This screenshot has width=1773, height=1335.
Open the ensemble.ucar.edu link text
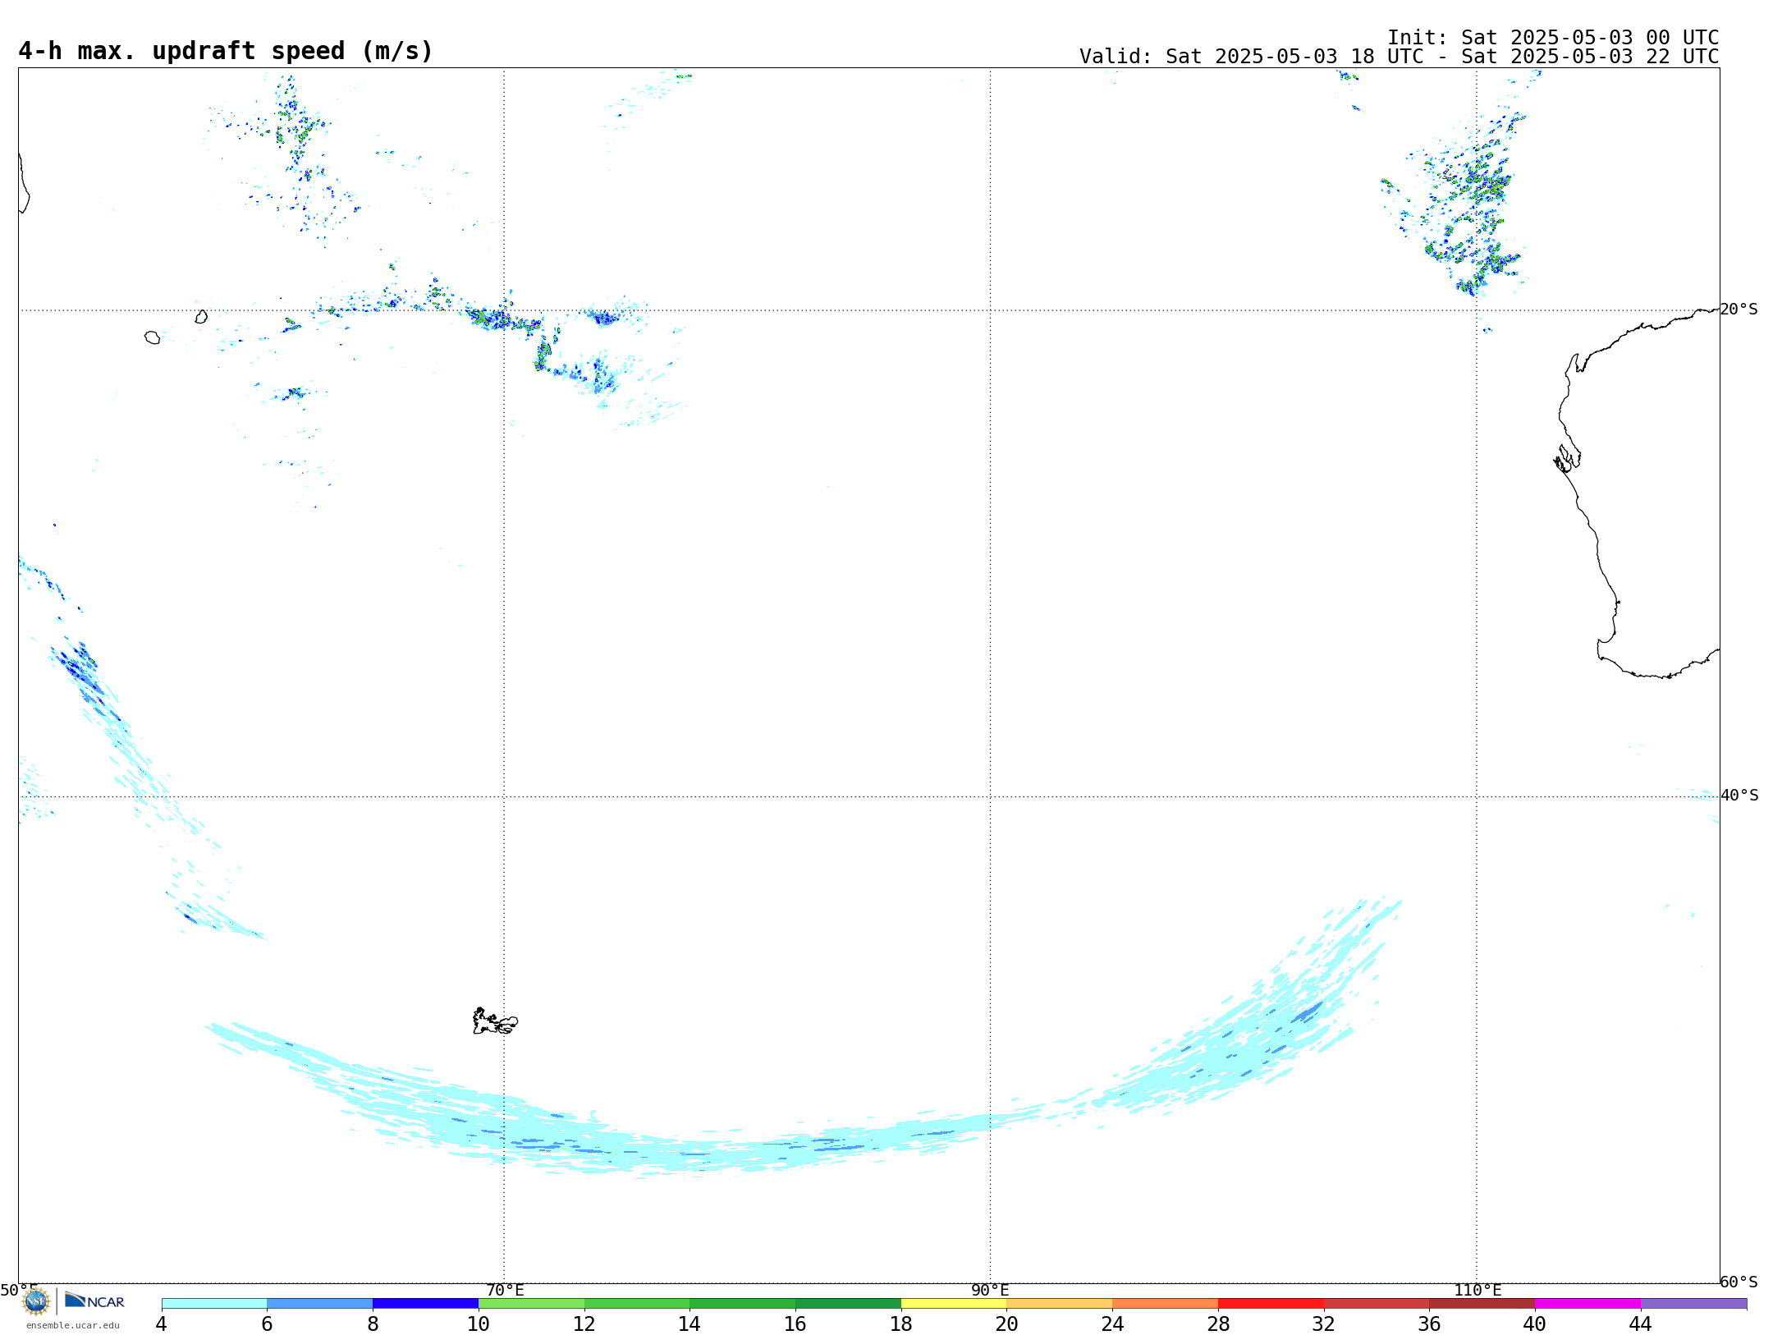pyautogui.click(x=73, y=1325)
